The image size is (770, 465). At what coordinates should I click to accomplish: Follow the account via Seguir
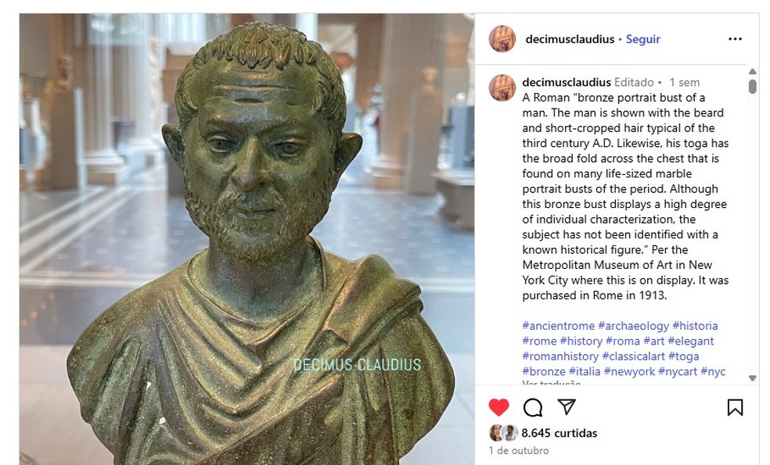(x=642, y=39)
